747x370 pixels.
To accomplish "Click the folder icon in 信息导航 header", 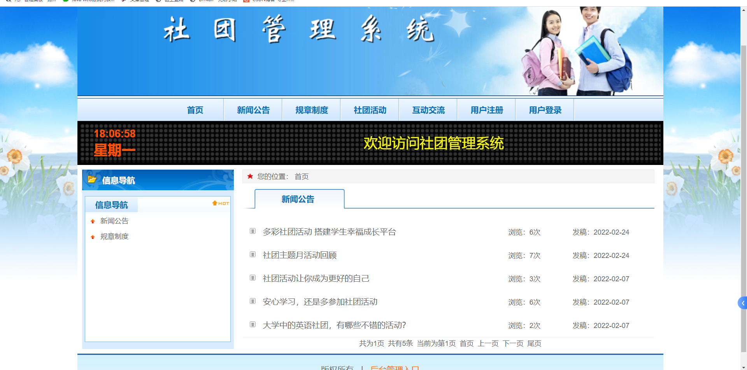I will pos(92,179).
